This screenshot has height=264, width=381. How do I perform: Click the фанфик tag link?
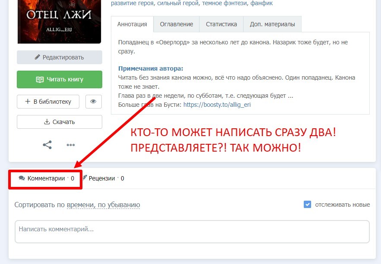[x=261, y=3]
